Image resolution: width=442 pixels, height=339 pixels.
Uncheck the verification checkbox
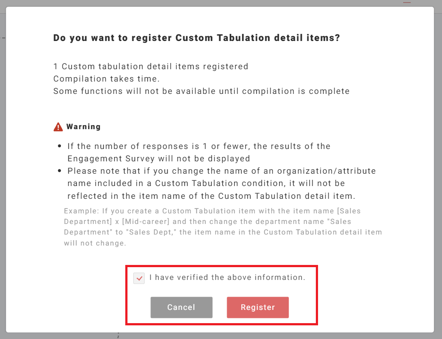(x=139, y=278)
